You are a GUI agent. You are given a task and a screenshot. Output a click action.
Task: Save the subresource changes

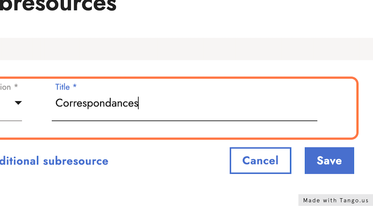329,161
